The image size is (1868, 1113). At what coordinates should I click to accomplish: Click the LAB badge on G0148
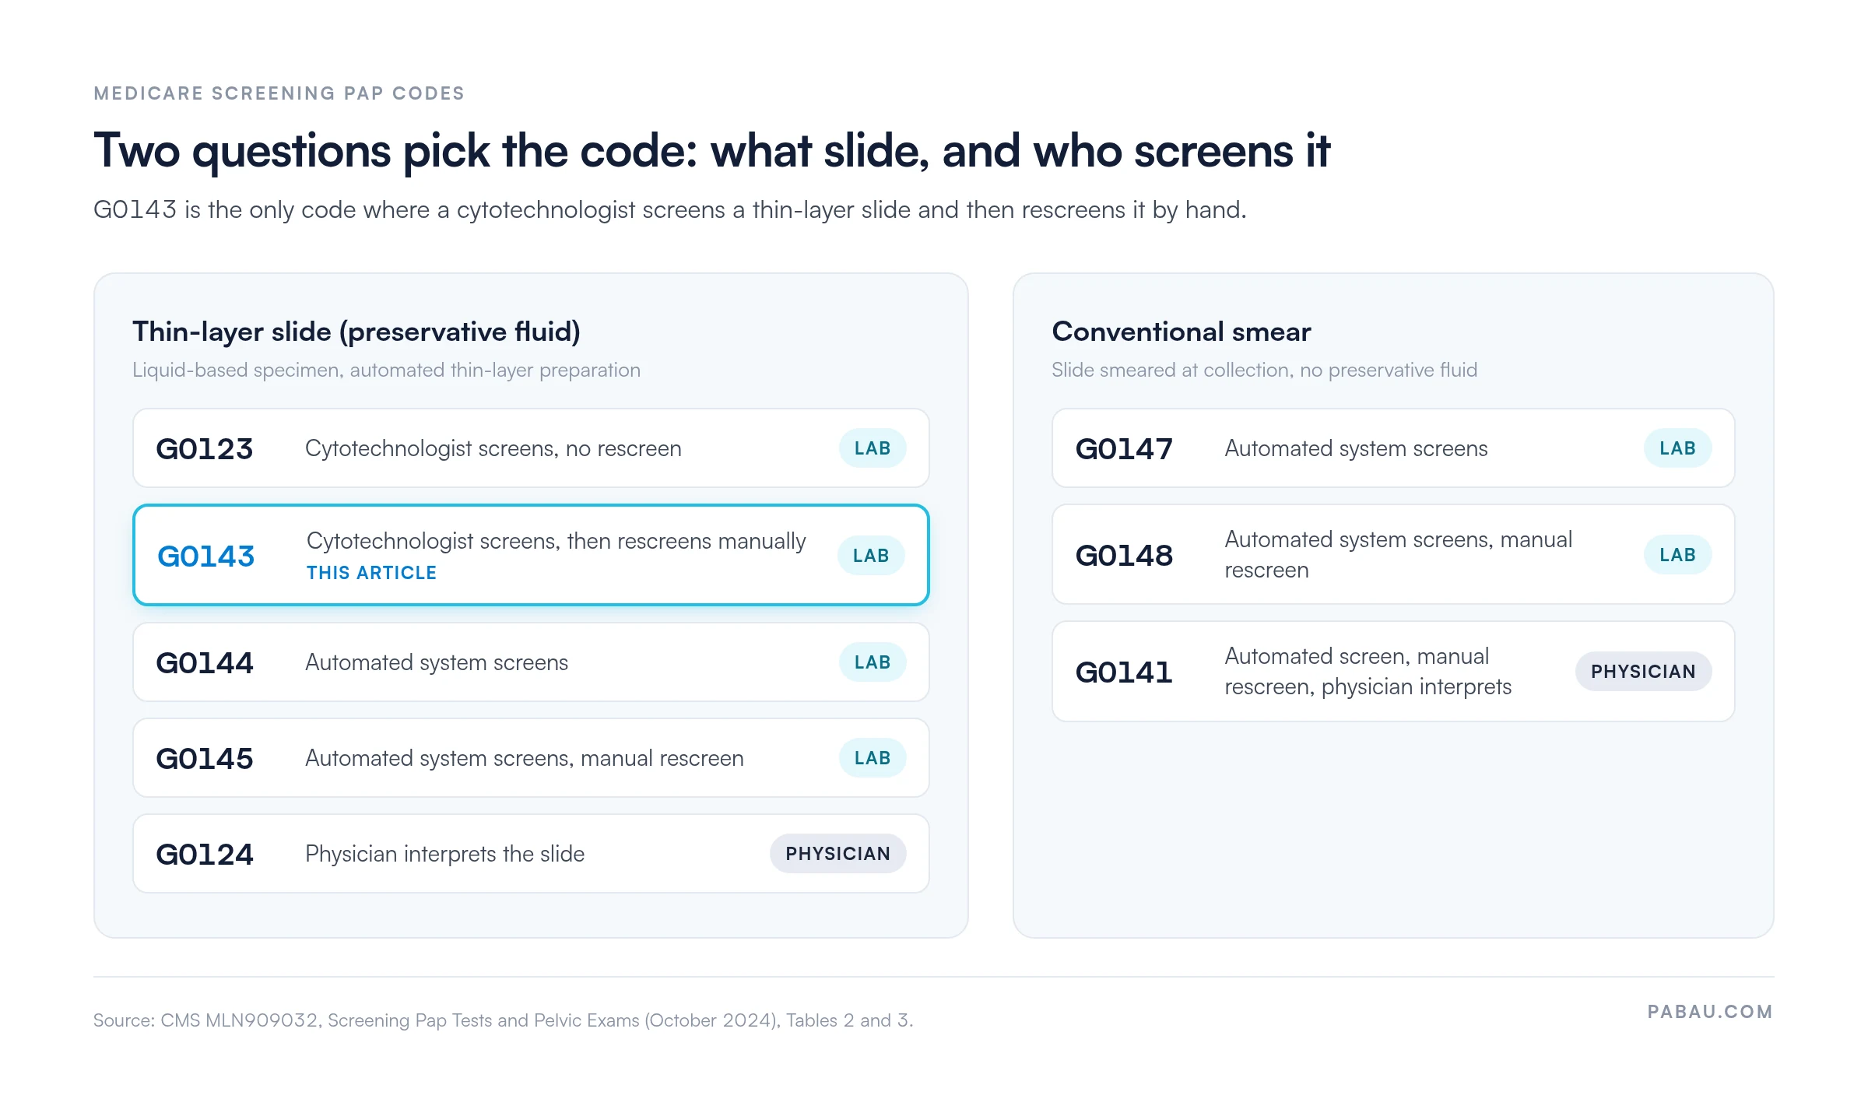coord(1677,555)
